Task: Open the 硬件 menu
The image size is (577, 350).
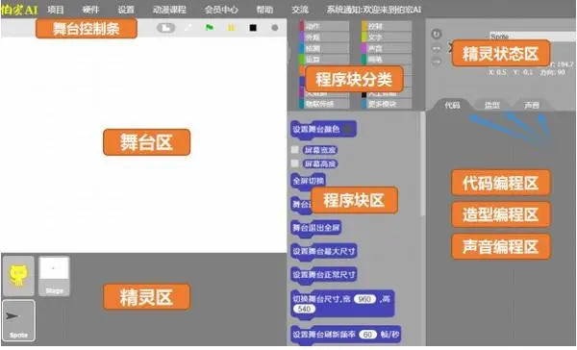Action: 90,10
